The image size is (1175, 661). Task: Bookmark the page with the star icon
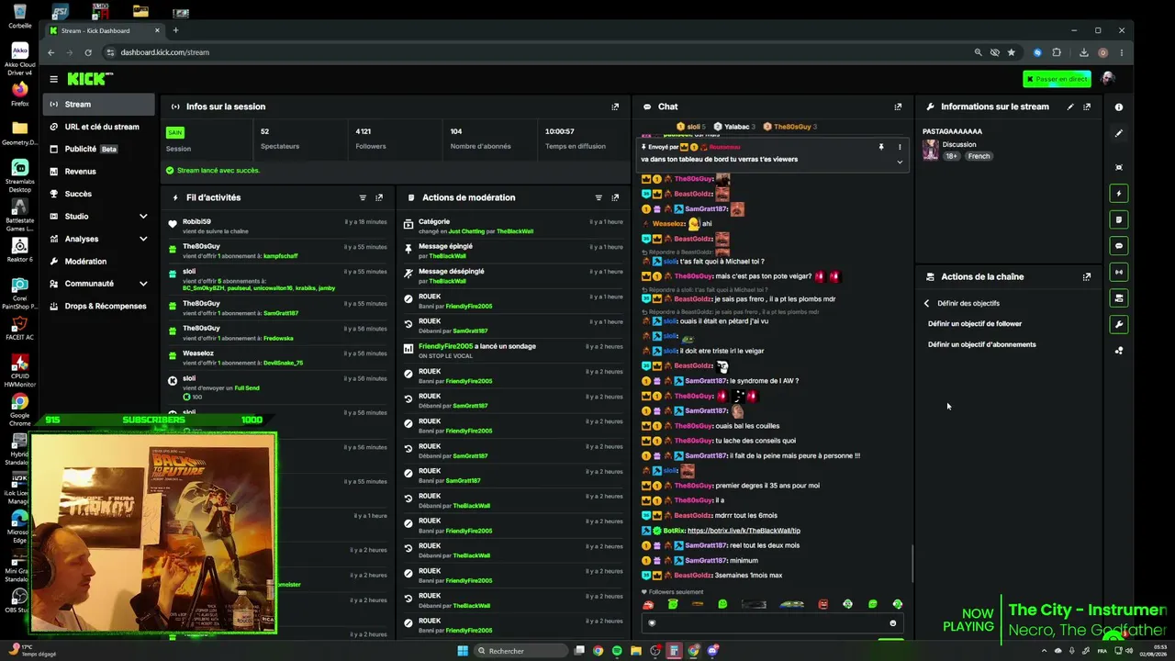tap(1011, 52)
